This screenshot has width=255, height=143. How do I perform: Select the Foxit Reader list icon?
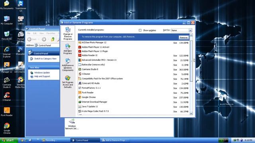coord(80,93)
